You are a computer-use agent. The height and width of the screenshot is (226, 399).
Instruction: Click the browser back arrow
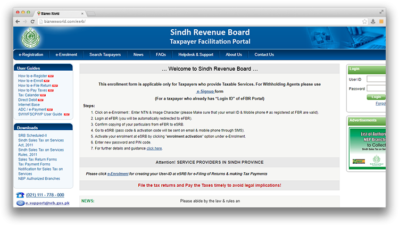(18, 21)
